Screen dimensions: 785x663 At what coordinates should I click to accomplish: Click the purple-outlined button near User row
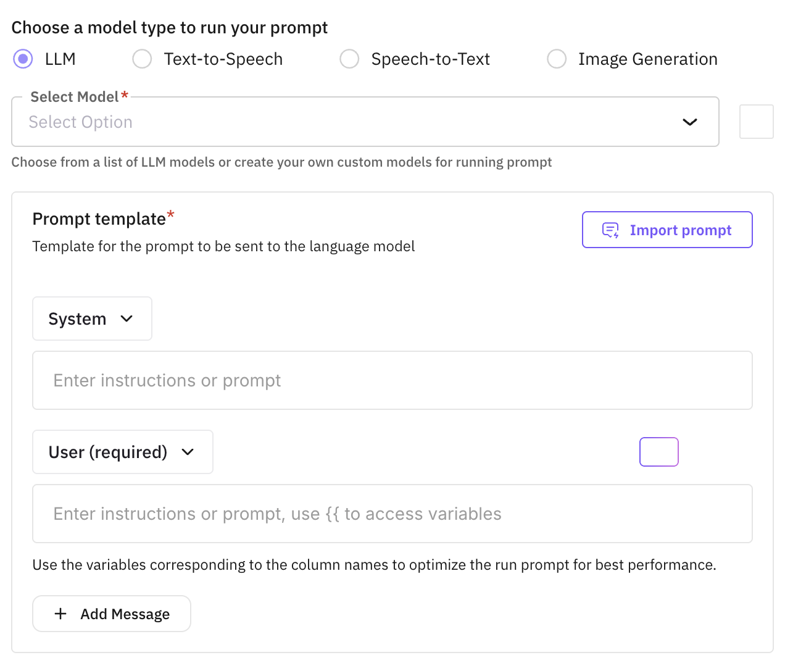[658, 452]
